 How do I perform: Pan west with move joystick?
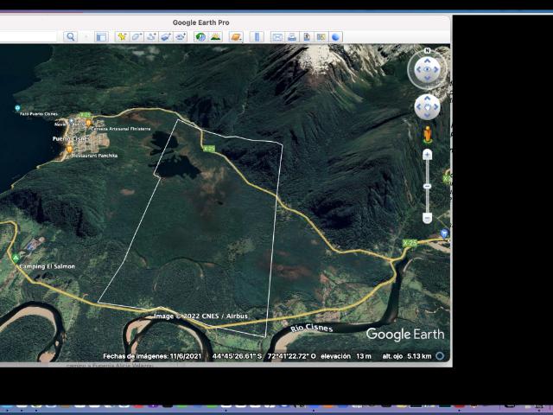click(419, 107)
